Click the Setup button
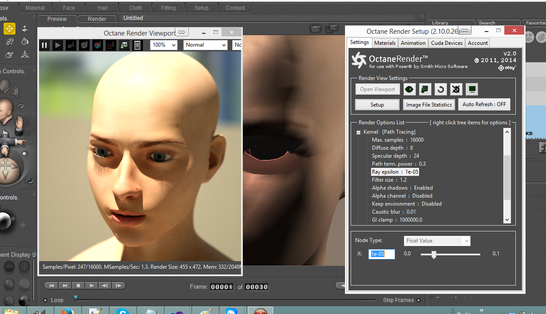This screenshot has height=314, width=546. [377, 104]
